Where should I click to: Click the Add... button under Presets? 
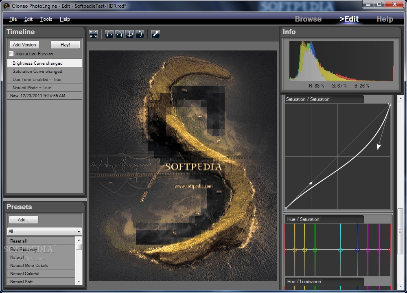click(24, 220)
